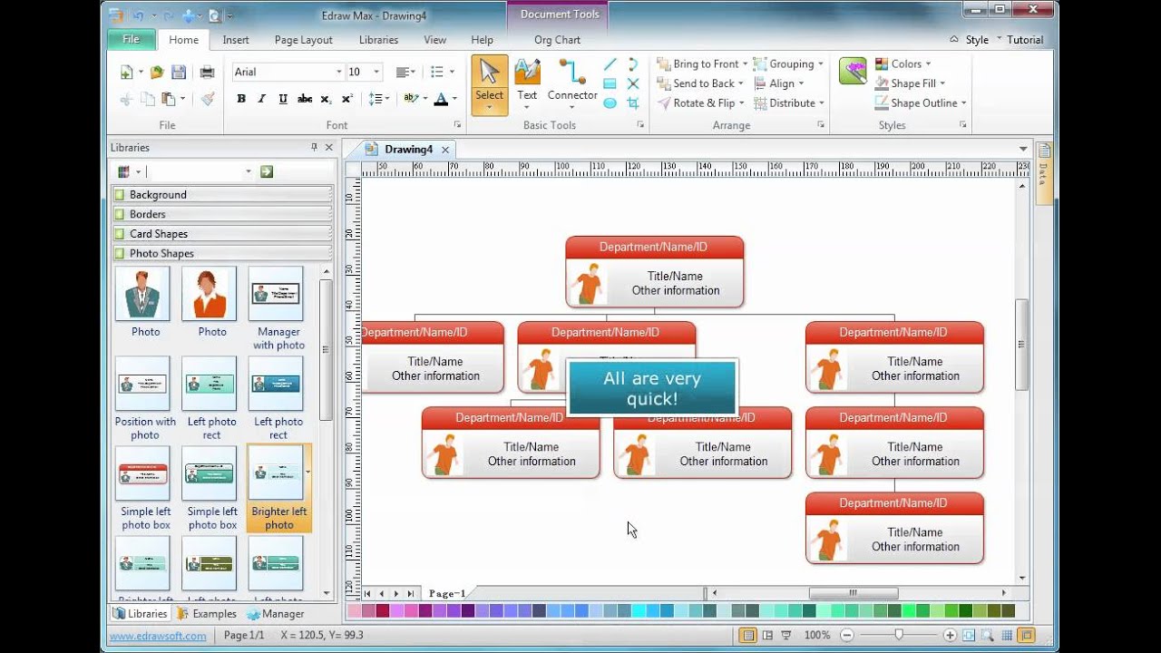
Task: Open the font name Arial dropdown
Action: coord(339,73)
